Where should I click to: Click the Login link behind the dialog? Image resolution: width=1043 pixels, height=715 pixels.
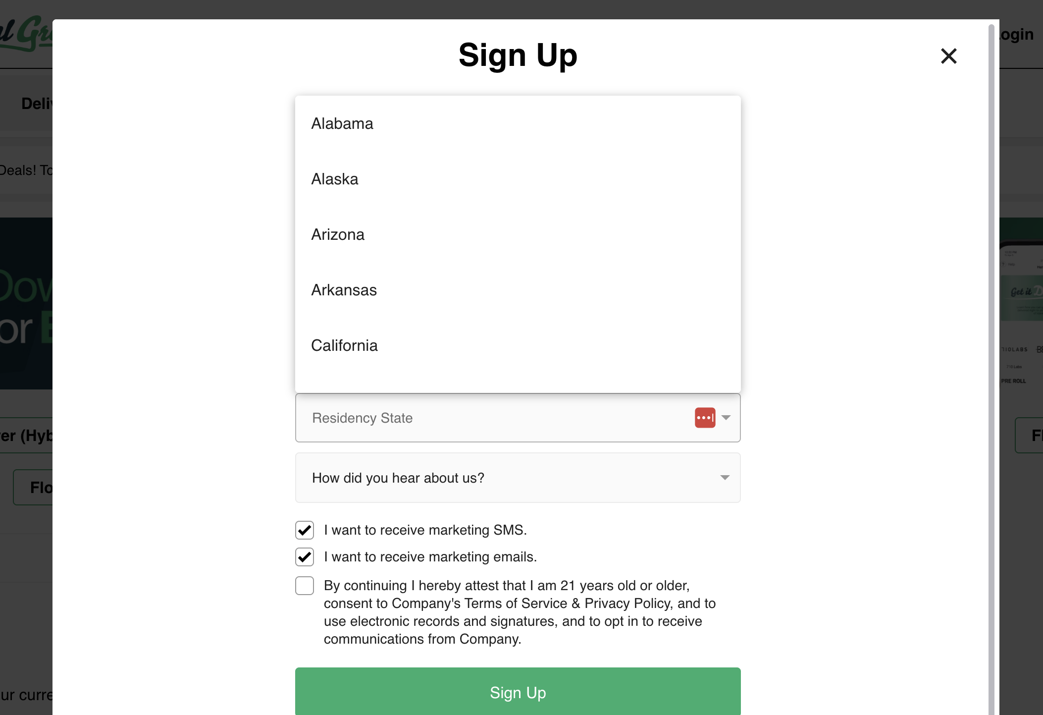coord(1017,35)
